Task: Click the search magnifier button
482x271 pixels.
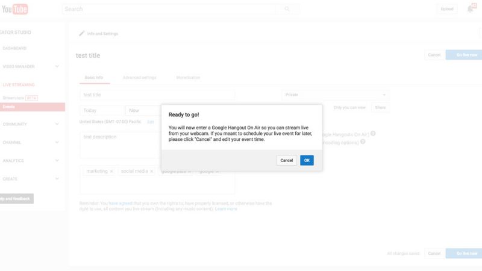Action: click(287, 9)
